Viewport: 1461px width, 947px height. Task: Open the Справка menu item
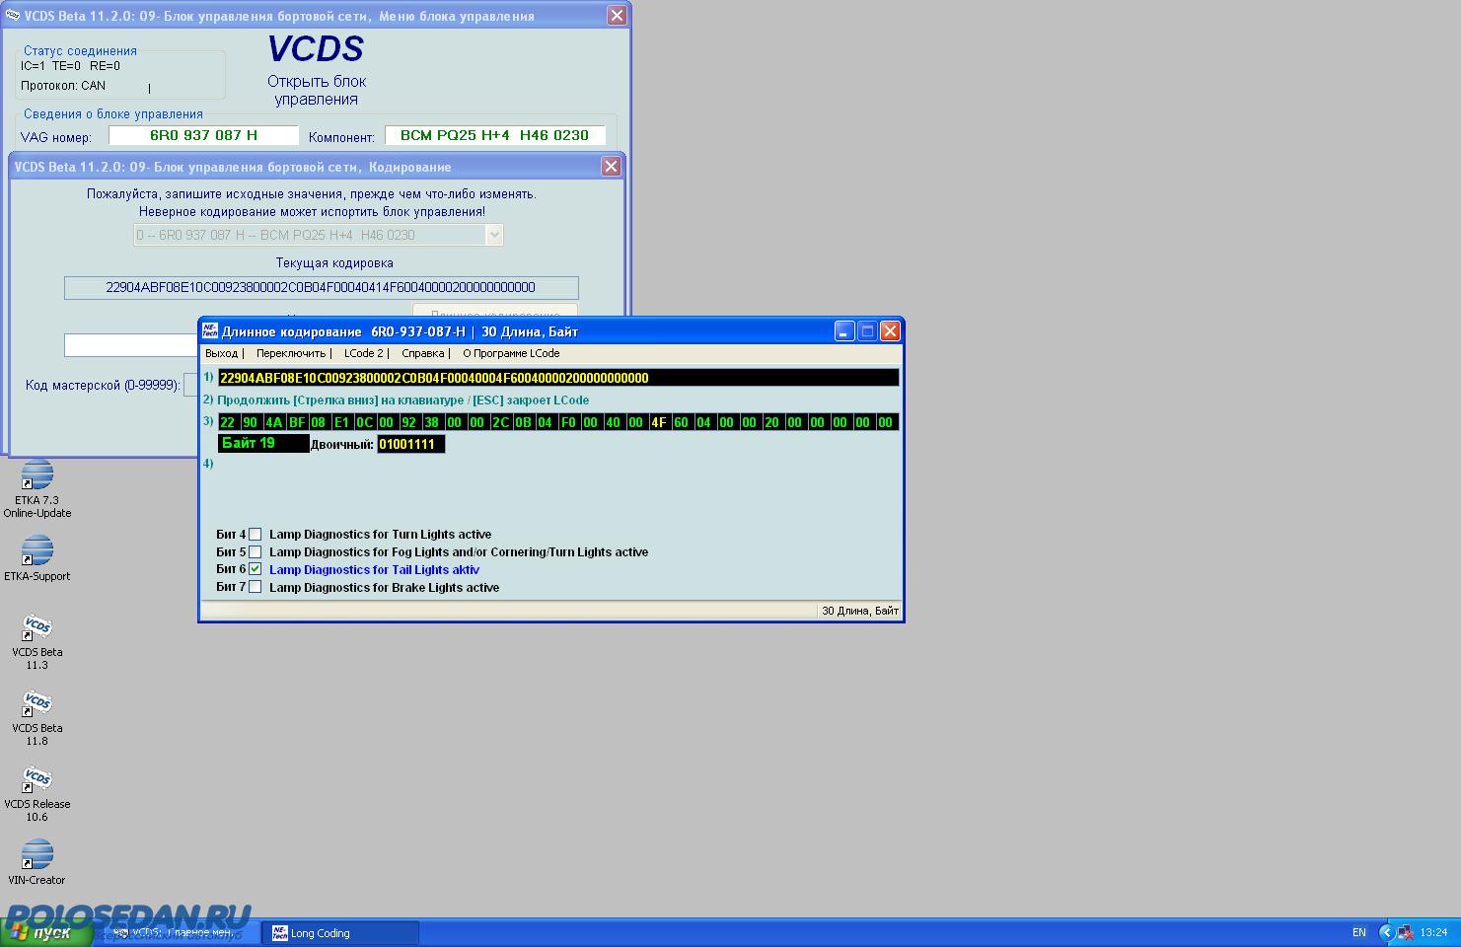pos(422,353)
